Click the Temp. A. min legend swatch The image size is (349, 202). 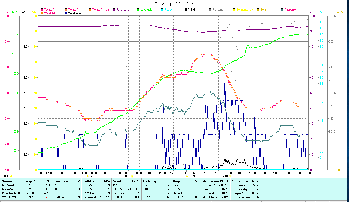pos(66,10)
